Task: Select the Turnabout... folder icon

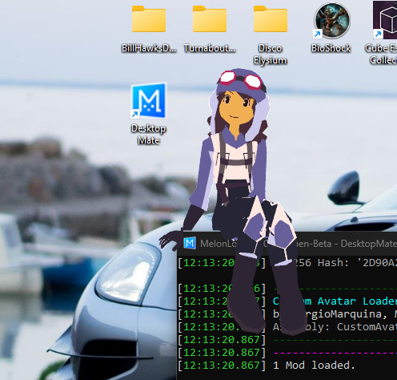Action: click(x=210, y=19)
